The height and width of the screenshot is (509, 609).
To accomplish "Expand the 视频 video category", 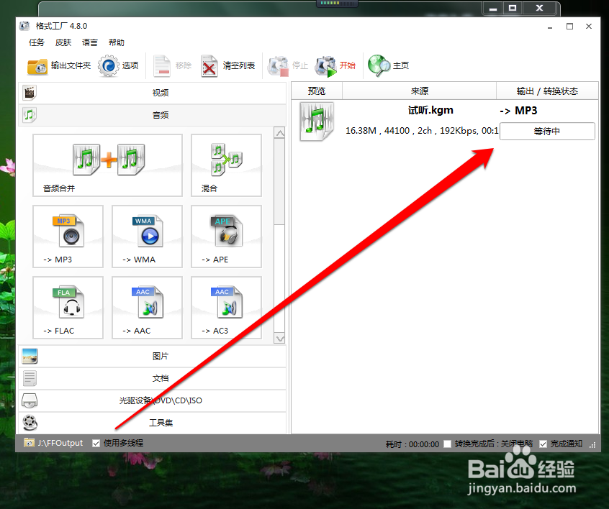I will 153,93.
